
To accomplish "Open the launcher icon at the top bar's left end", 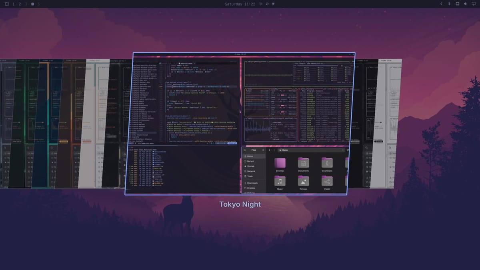I will tap(6, 4).
